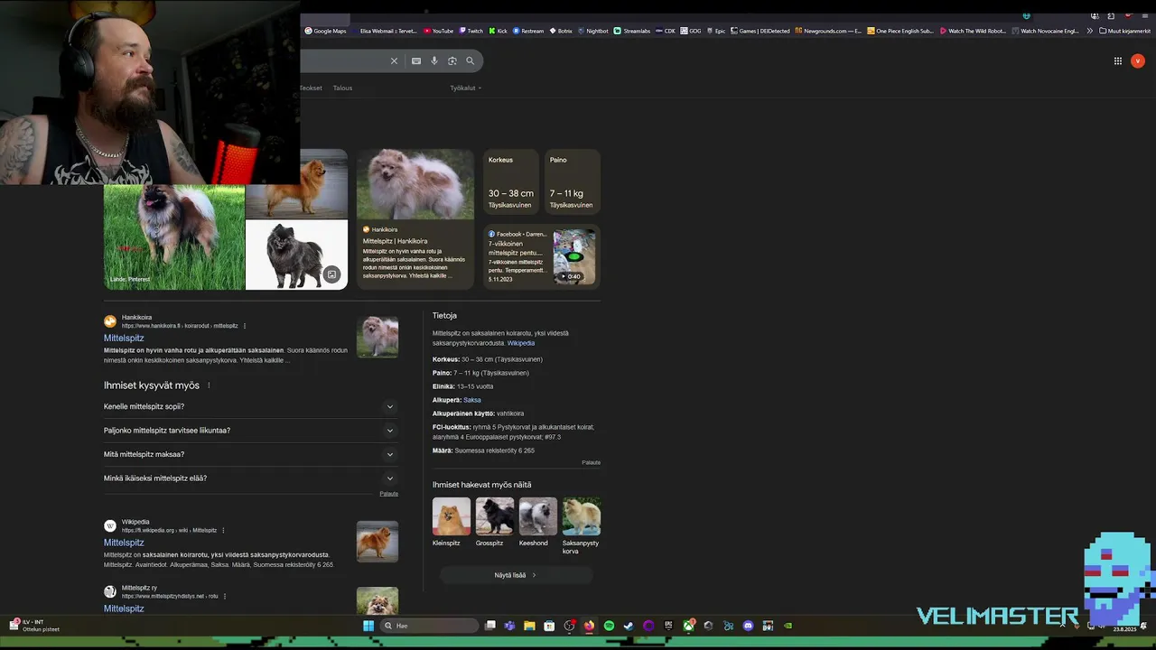Open the Työkalut tools dropdown
Image resolution: width=1156 pixels, height=650 pixels.
(466, 88)
